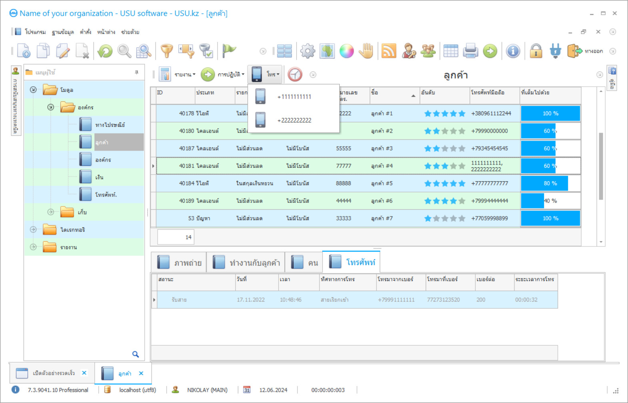Screen dimensions: 628x403
Task: Click the green flag icon
Action: pos(229,51)
